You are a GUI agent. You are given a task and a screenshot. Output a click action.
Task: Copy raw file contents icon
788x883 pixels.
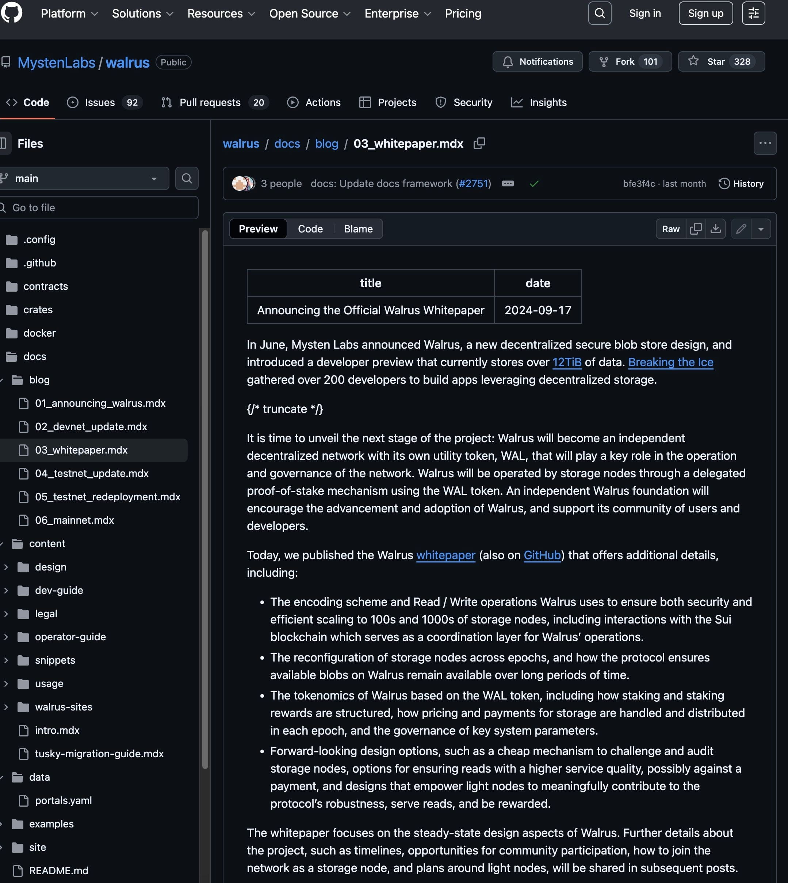(696, 229)
